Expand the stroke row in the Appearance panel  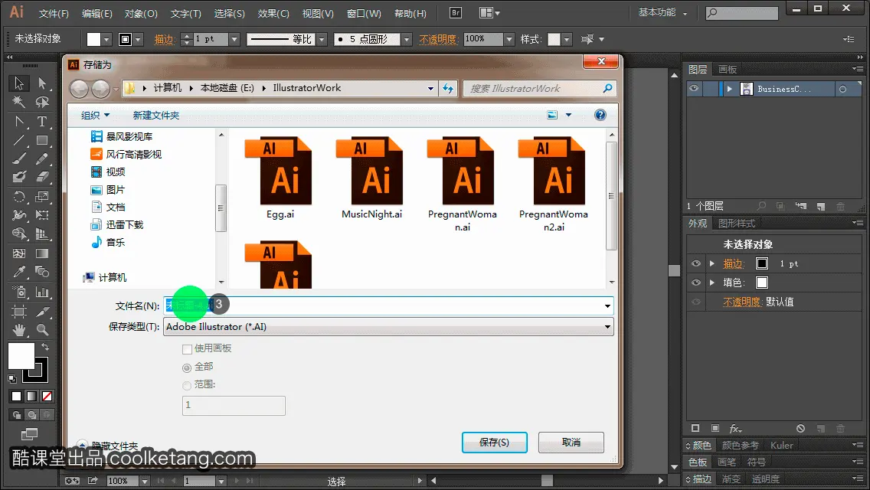tap(712, 263)
